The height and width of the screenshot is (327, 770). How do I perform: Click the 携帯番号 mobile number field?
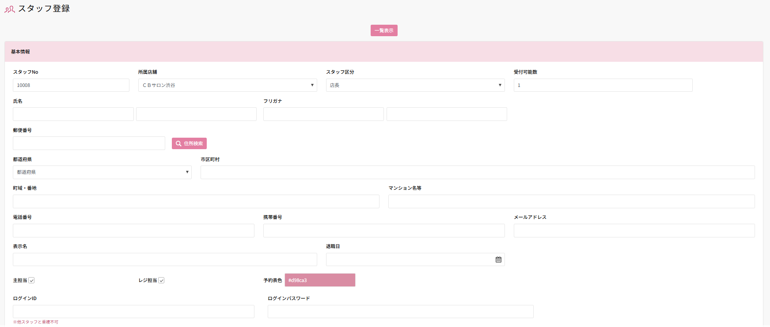384,231
